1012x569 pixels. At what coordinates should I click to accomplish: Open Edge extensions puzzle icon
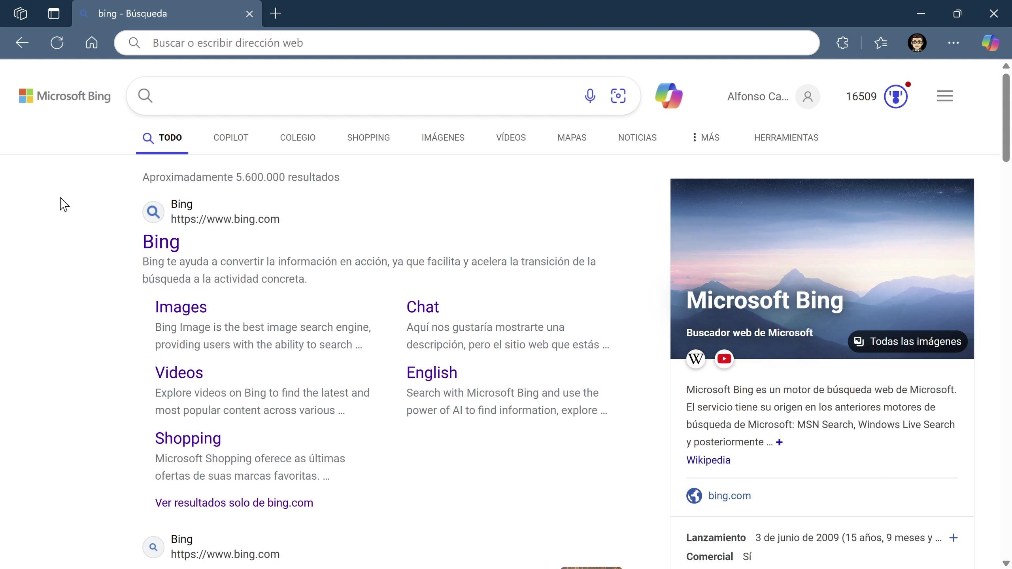(842, 43)
